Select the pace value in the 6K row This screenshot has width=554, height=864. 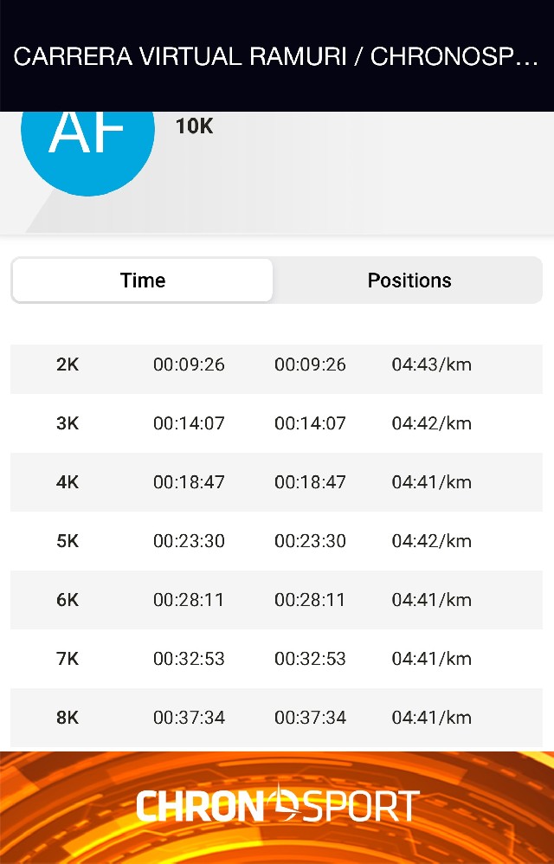(431, 600)
